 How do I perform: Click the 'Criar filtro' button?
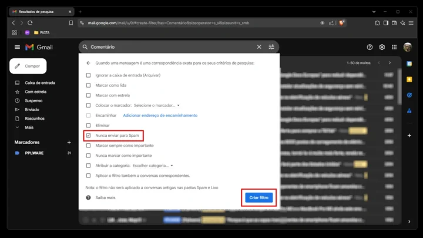pos(258,197)
